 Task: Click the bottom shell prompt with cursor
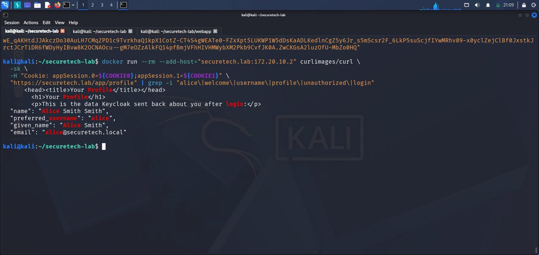(x=54, y=146)
